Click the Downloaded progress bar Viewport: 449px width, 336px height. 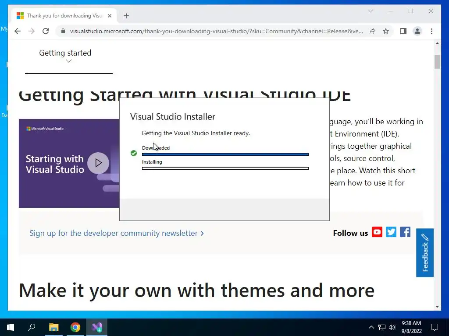(225, 154)
